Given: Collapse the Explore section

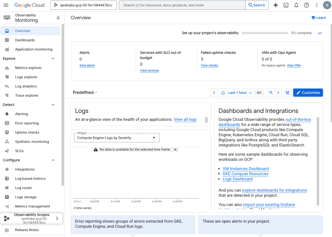Looking at the screenshot, I should (x=53, y=58).
